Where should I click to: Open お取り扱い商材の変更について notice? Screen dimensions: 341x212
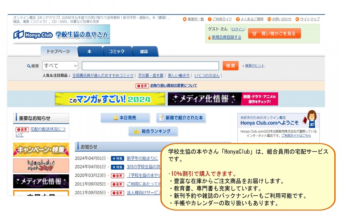(174, 85)
